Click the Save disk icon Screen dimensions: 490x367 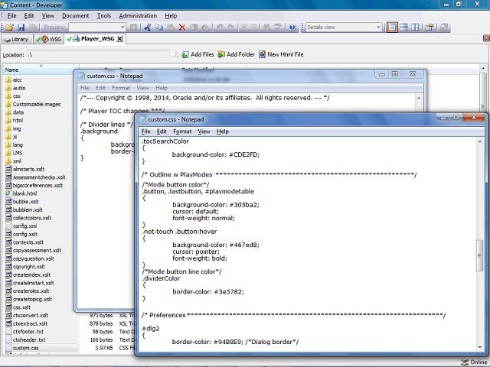tap(21, 28)
